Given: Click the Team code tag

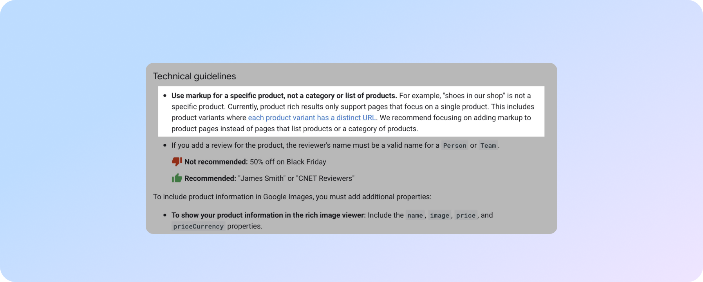Looking at the screenshot, I should click(x=488, y=146).
